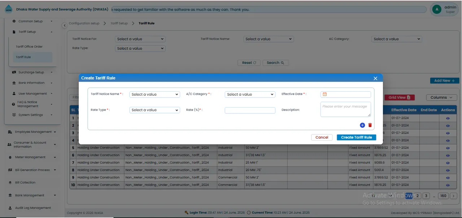The image size is (462, 218).
Task: Click the Cancel button
Action: tap(322, 138)
